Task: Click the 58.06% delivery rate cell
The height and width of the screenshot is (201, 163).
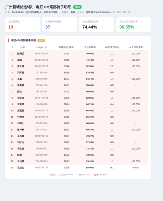Action: click(x=90, y=85)
